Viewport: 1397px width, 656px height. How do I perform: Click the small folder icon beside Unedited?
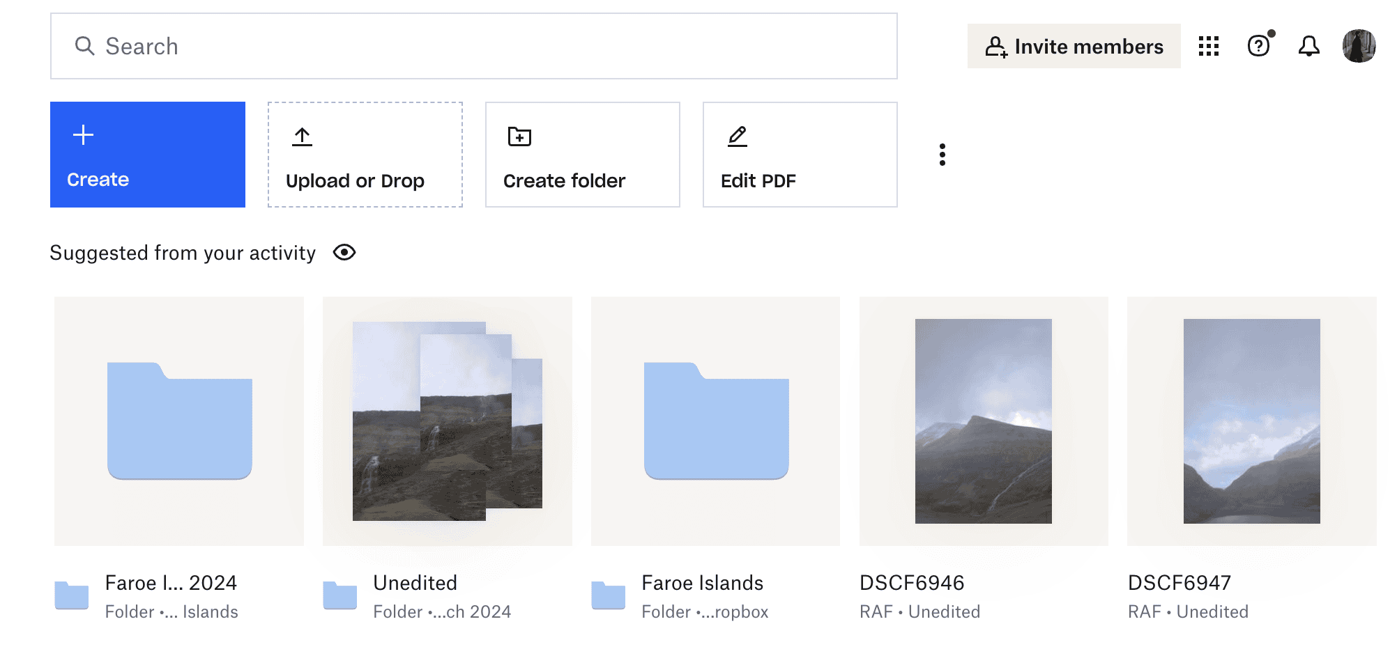coord(339,595)
